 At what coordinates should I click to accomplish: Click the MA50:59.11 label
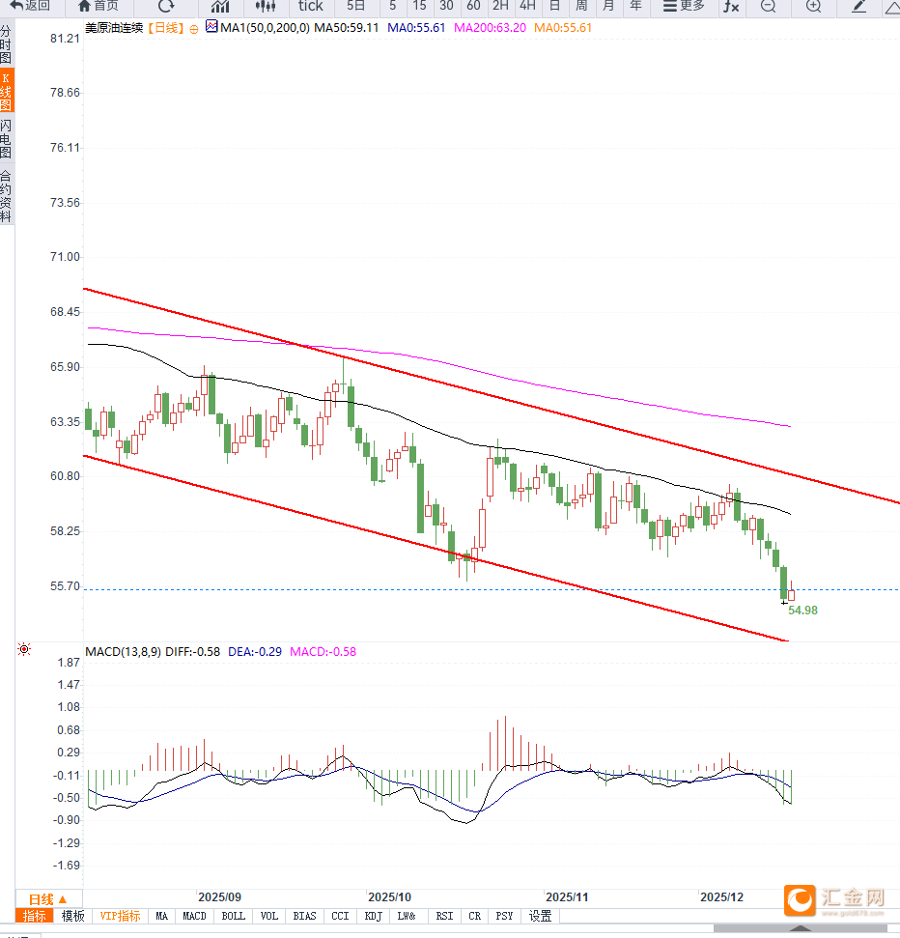(x=347, y=27)
